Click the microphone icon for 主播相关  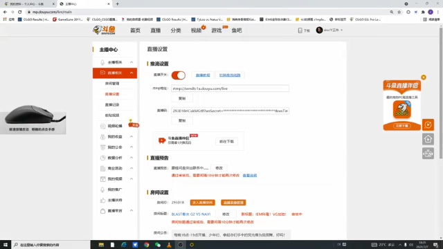102,62
